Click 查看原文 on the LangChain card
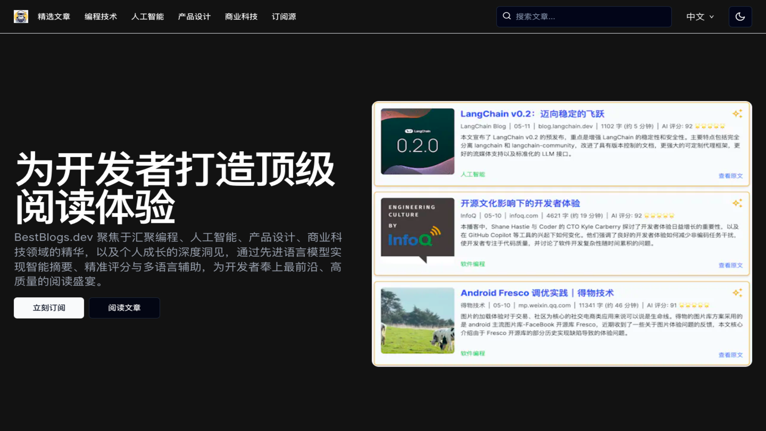The image size is (766, 431). (x=731, y=176)
